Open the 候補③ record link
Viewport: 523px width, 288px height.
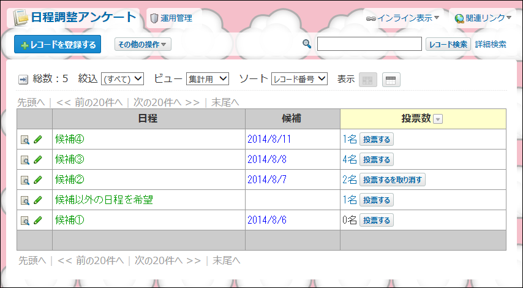(69, 159)
